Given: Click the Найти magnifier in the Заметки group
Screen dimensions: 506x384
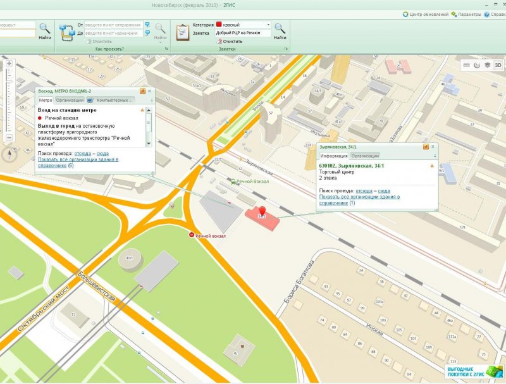Looking at the screenshot, I should (280, 31).
